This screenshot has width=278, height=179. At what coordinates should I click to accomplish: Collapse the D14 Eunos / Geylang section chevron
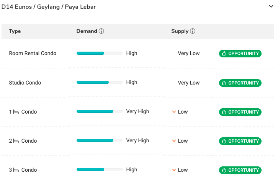[x=271, y=7]
